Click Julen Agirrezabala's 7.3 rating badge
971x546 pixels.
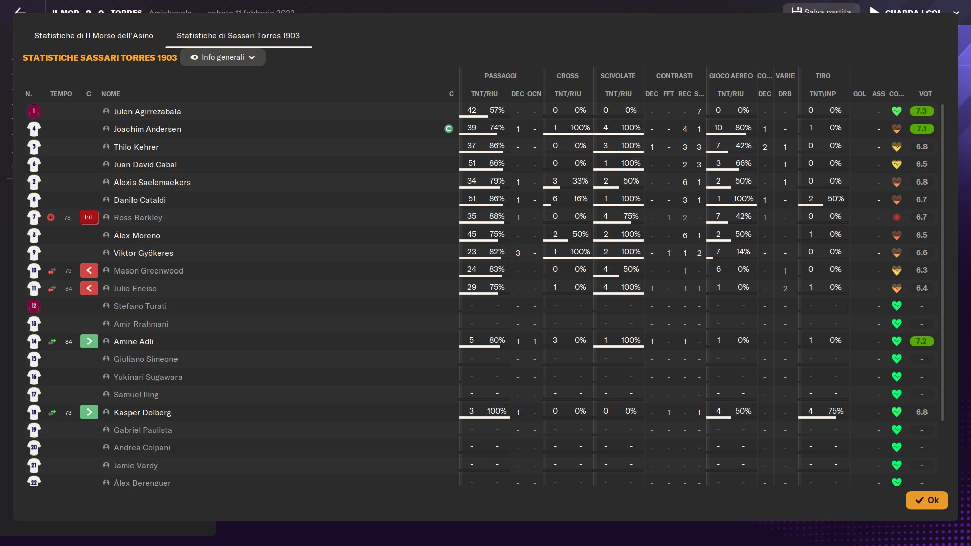(921, 111)
